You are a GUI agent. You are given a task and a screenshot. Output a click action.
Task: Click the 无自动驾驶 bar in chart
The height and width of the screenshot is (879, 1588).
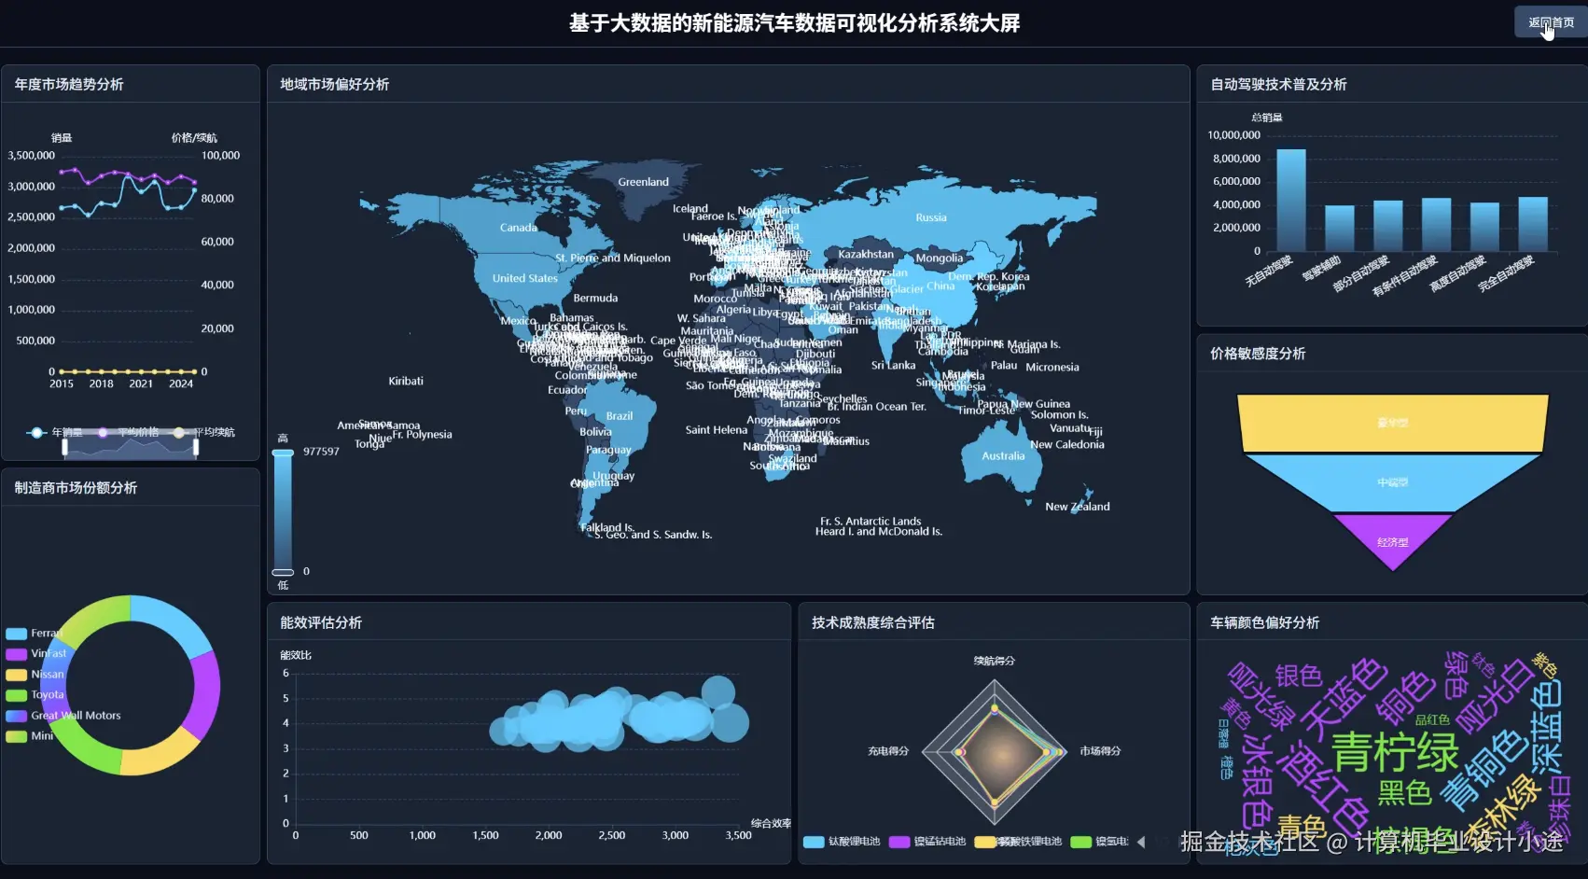1290,200
